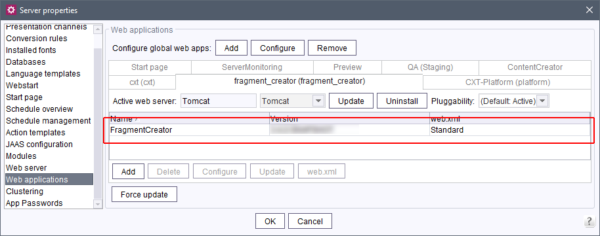The height and width of the screenshot is (236, 600).
Task: Sort the table by Name column
Action: point(190,118)
